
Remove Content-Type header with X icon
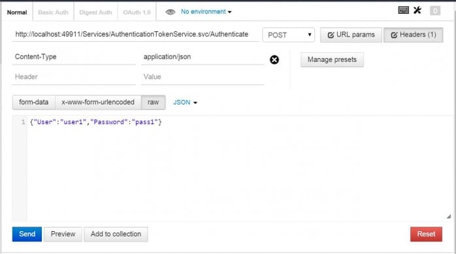(274, 60)
